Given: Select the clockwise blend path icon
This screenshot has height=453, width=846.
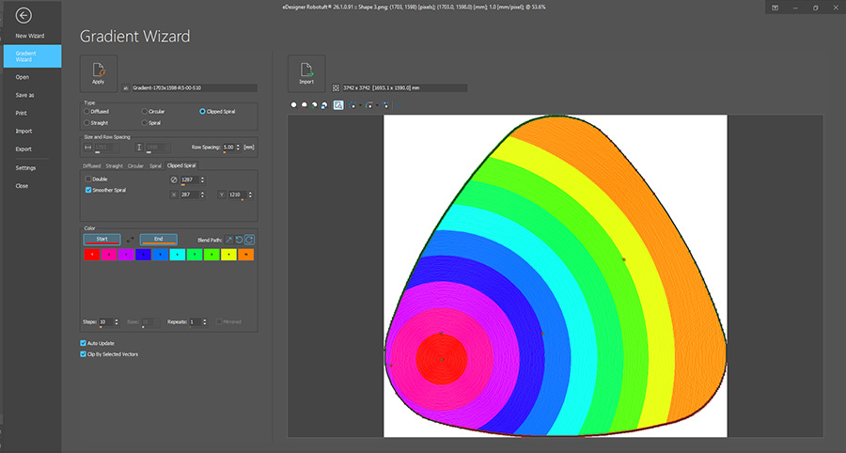Looking at the screenshot, I should pos(249,240).
